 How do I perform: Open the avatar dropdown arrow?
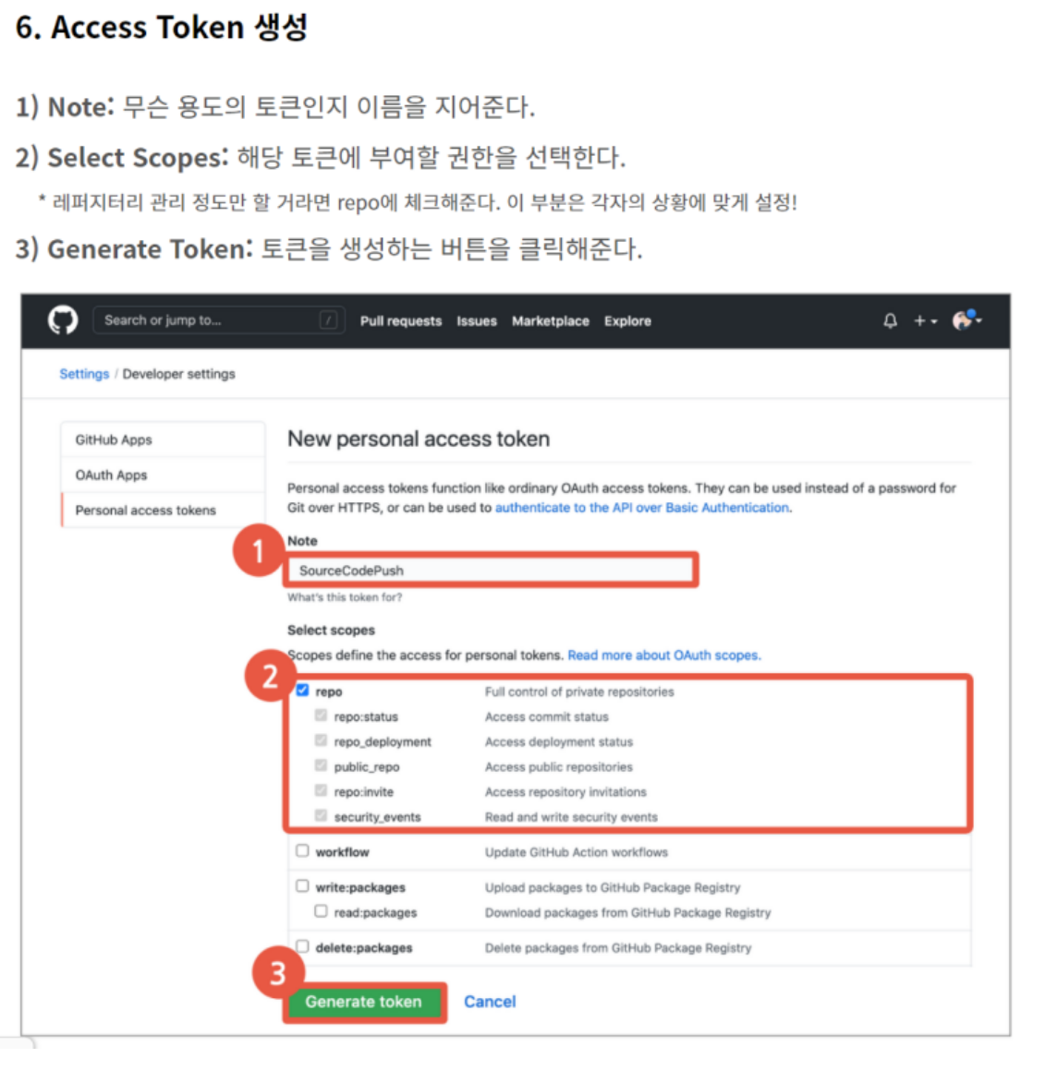(979, 320)
